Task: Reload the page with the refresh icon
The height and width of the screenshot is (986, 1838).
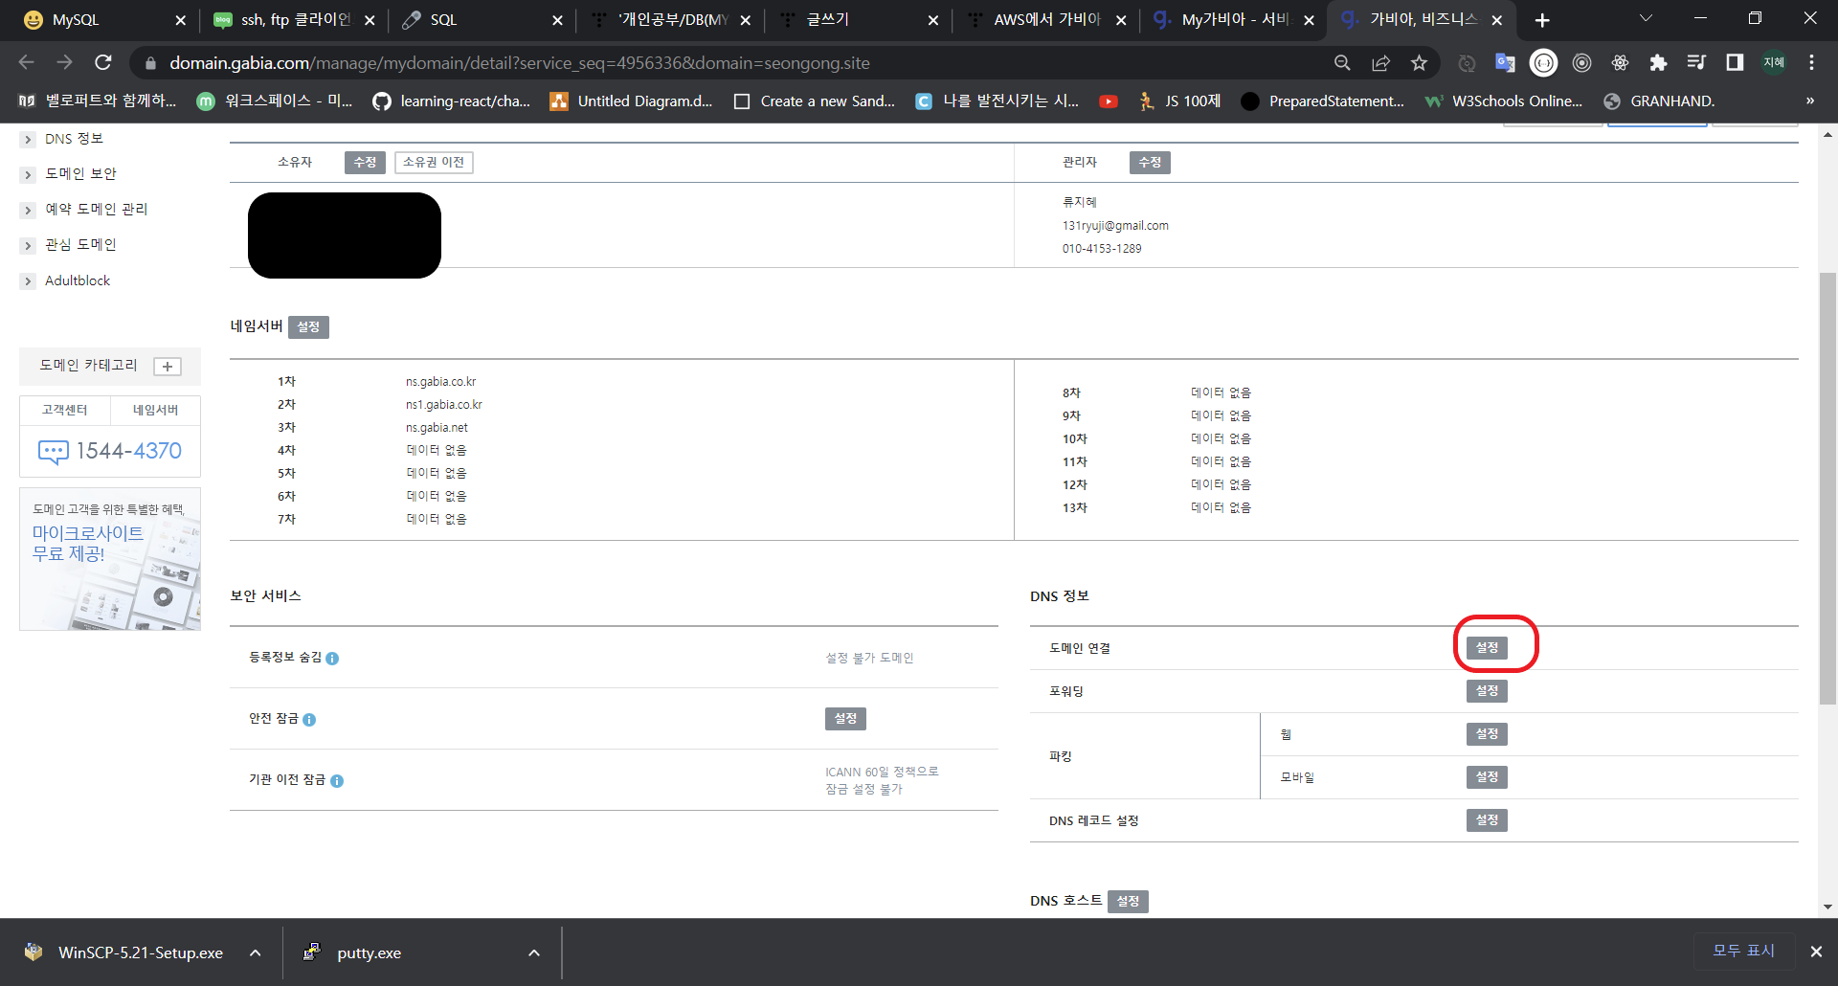Action: coord(103,62)
